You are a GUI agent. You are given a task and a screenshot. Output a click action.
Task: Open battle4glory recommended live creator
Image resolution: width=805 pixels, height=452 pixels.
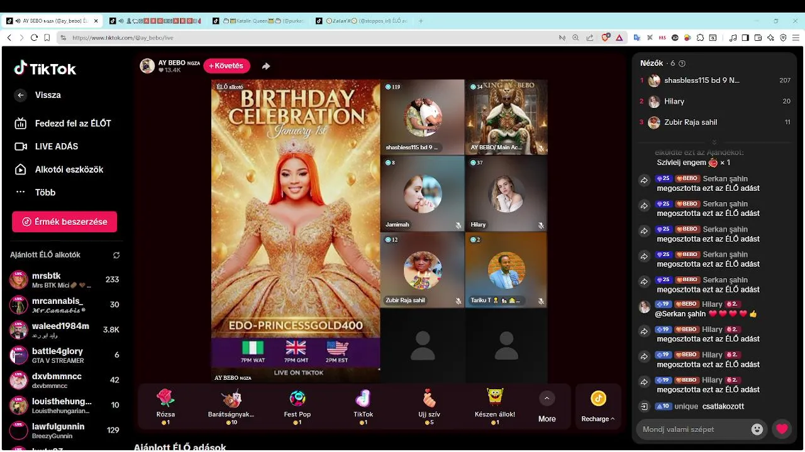tap(64, 355)
